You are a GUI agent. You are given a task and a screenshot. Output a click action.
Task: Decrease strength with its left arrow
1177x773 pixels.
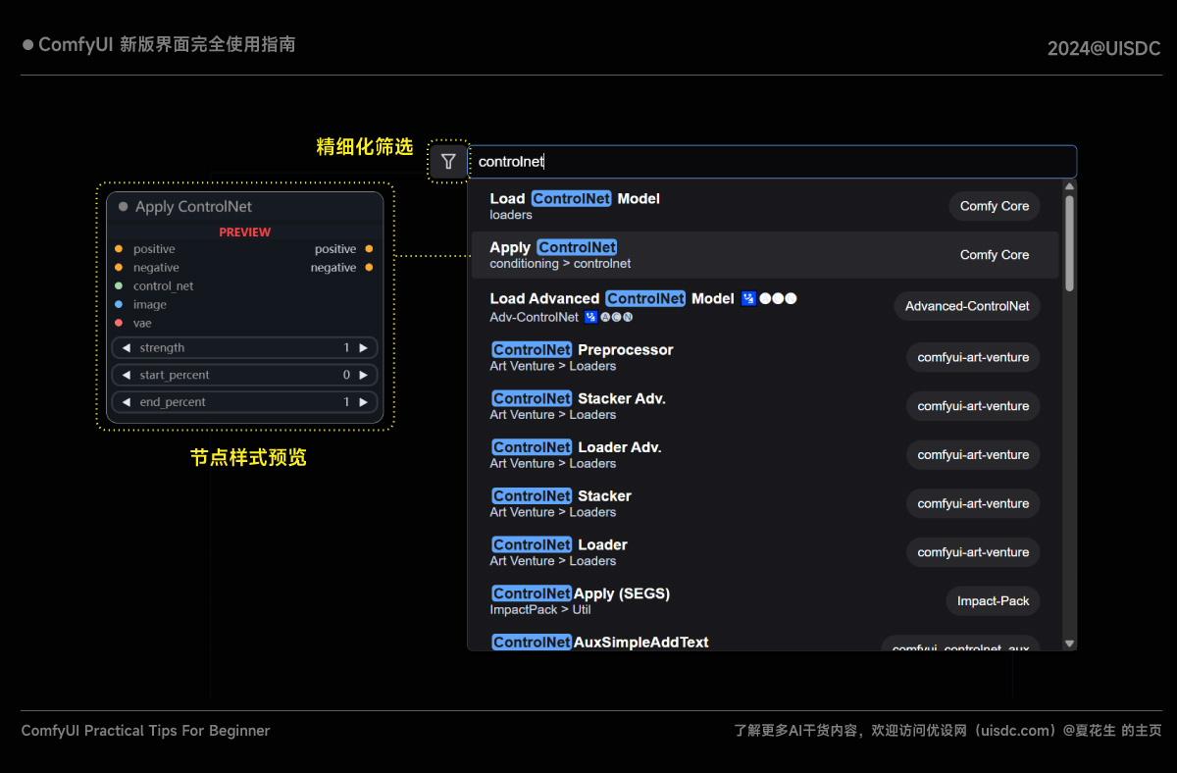[x=126, y=348]
